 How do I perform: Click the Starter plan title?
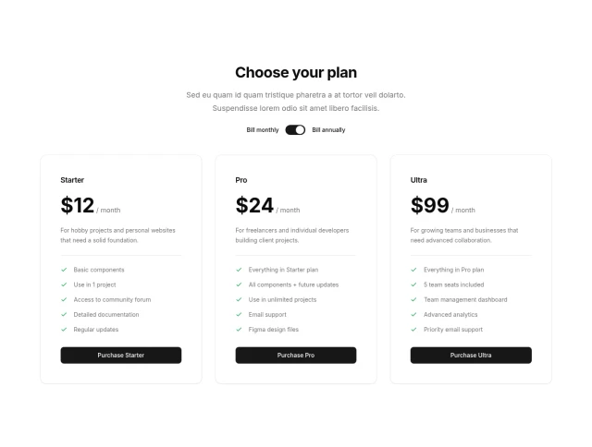(72, 180)
